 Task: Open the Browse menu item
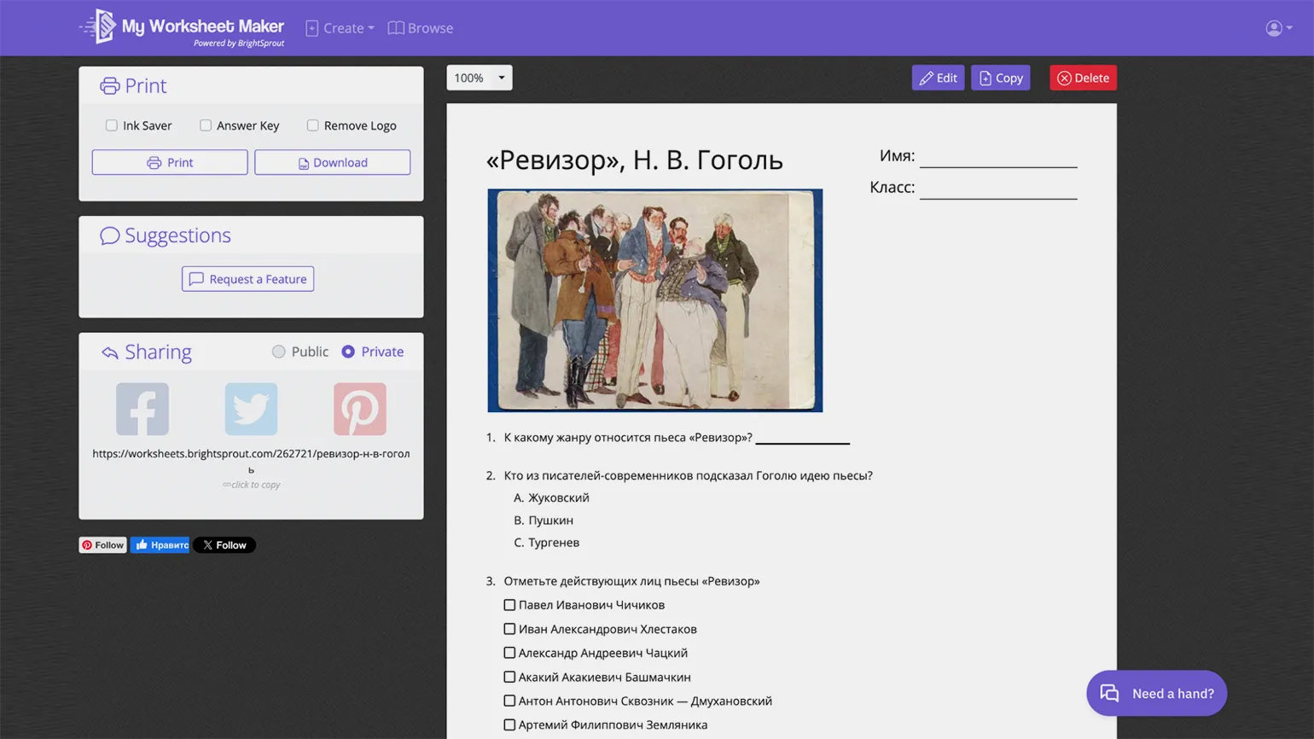pyautogui.click(x=421, y=28)
